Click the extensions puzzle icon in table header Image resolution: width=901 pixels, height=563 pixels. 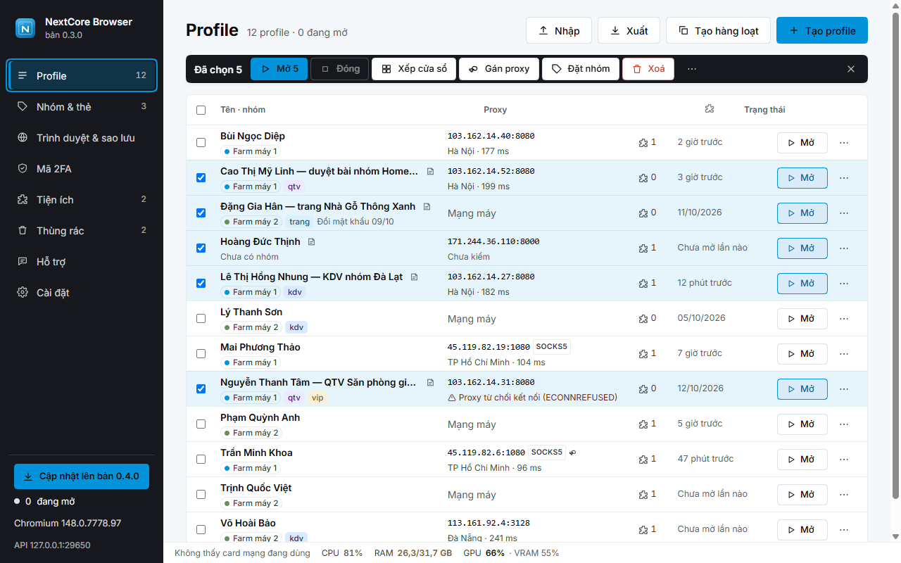710,109
